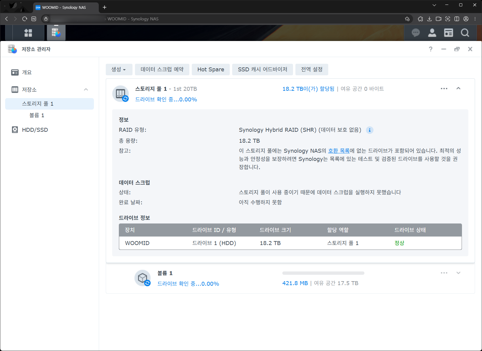Click the 볼륨 1 usage progress bar
This screenshot has height=351, width=482.
point(323,273)
